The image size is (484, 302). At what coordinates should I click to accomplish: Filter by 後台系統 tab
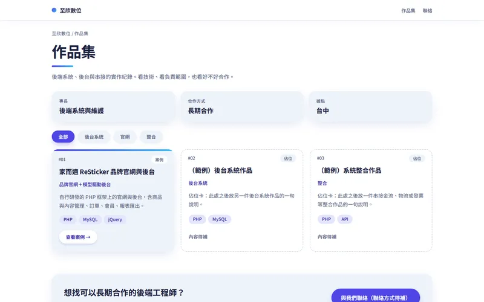(94, 137)
